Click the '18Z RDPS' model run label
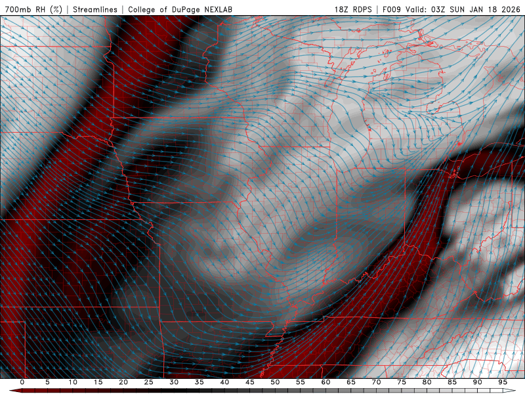The image size is (525, 394). pyautogui.click(x=353, y=9)
